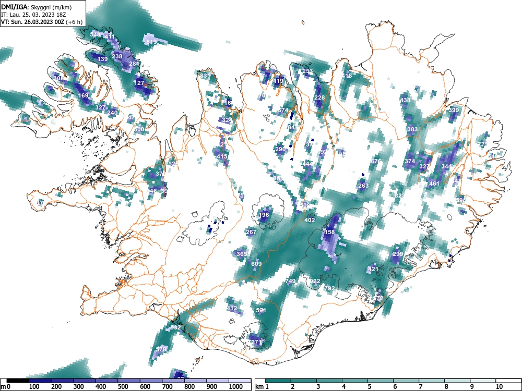Click the 158 value on Vatnajökull
This screenshot has height=391, width=522.
click(329, 232)
